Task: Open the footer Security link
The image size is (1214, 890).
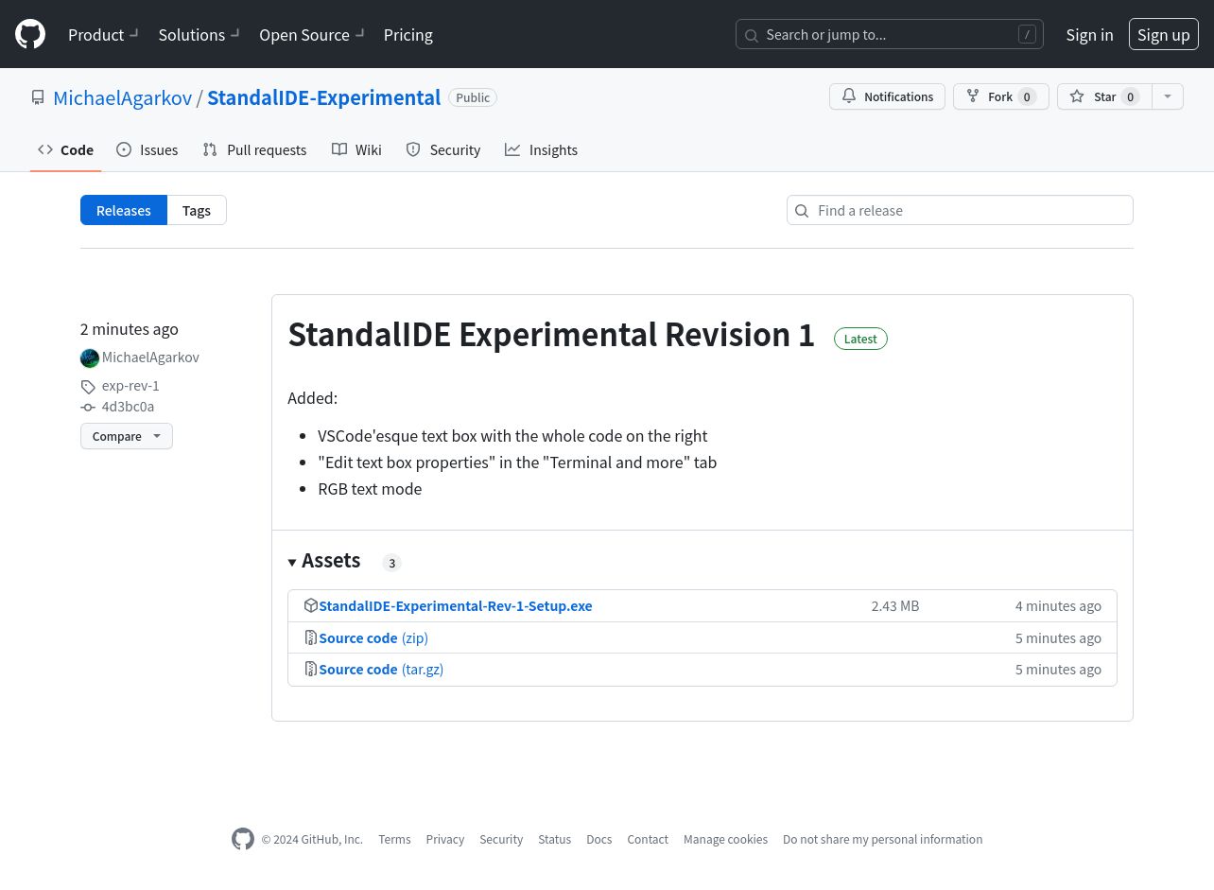Action: tap(501, 839)
